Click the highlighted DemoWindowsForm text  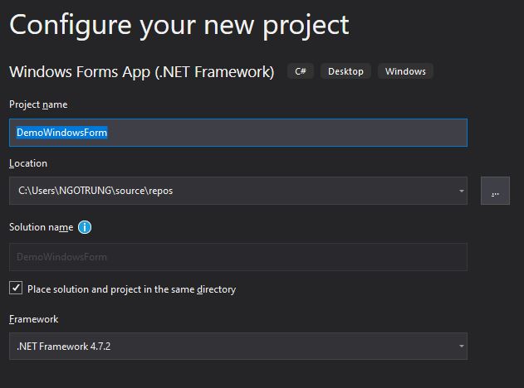(62, 133)
